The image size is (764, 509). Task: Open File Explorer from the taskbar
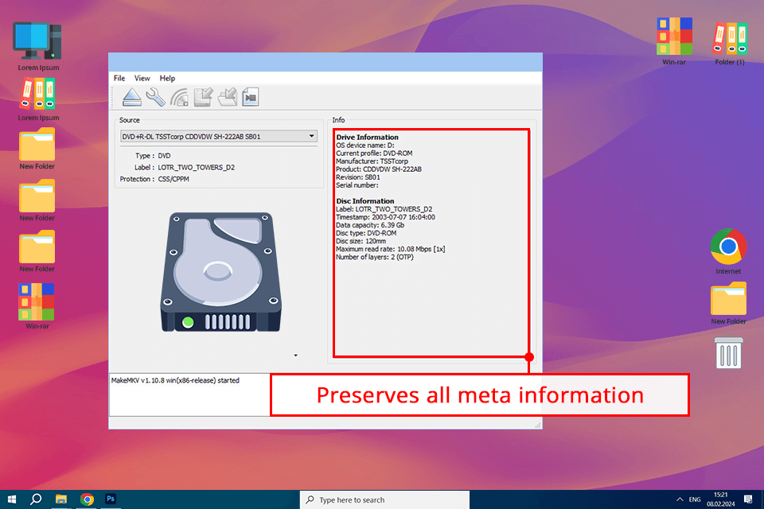pos(61,499)
